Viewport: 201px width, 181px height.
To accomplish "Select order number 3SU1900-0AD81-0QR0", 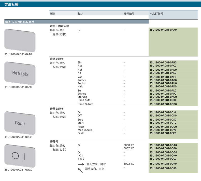I will (163, 164).
